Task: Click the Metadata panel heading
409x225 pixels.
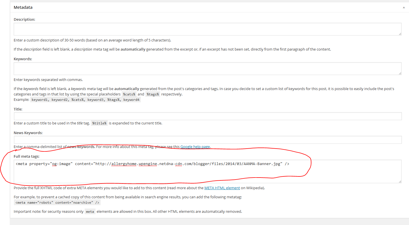Action: tap(23, 7)
